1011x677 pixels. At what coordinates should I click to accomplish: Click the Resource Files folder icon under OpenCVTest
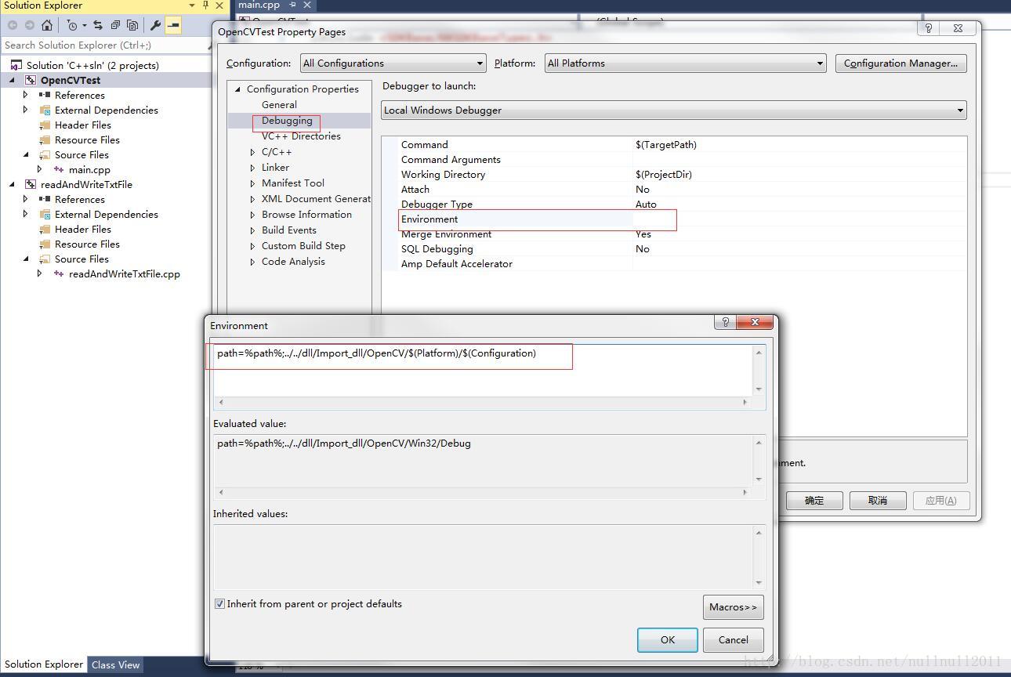coord(45,139)
